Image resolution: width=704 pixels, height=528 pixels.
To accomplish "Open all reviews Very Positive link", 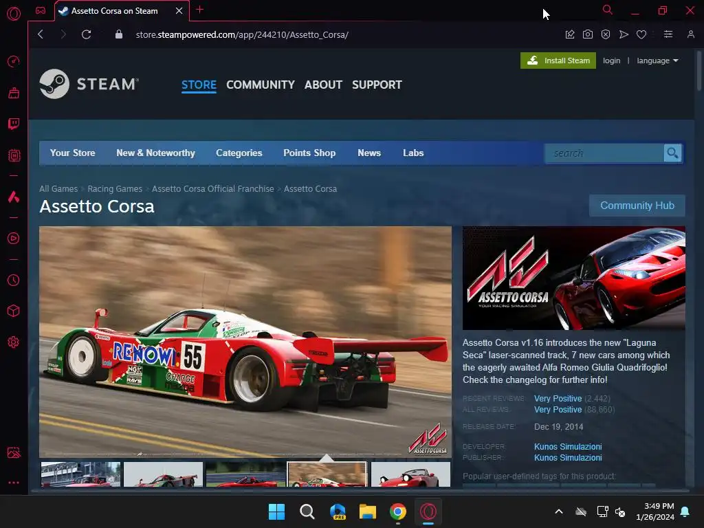I will (x=558, y=410).
